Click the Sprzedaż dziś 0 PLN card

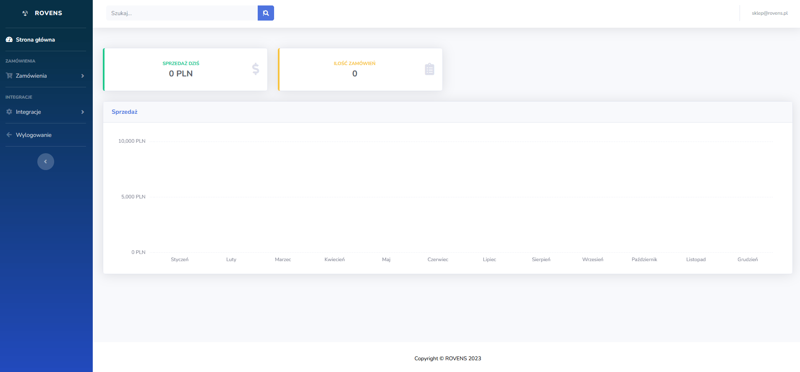[185, 69]
